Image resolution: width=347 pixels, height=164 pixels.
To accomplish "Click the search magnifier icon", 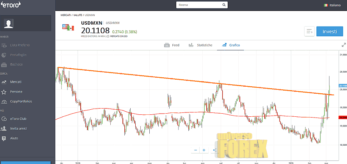I will [224, 5].
